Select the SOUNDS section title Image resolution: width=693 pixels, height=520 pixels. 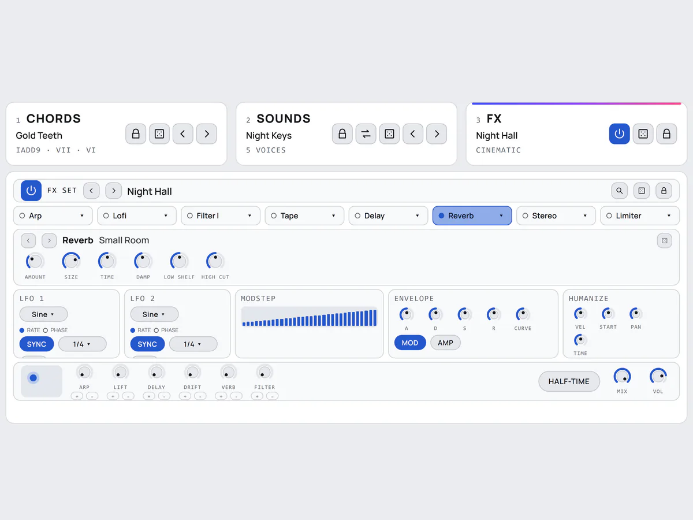point(284,118)
